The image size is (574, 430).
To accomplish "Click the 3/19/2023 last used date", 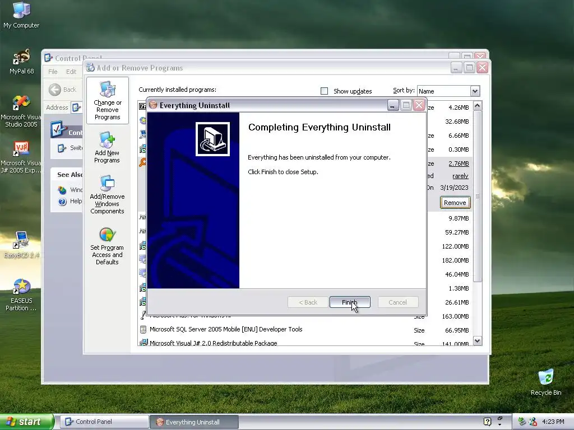I will [454, 188].
